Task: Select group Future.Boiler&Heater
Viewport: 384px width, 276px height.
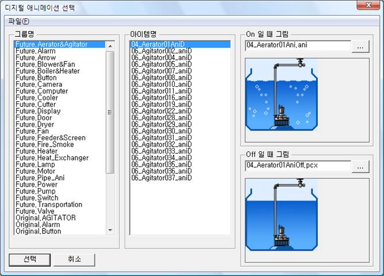Action: pyautogui.click(x=60, y=71)
